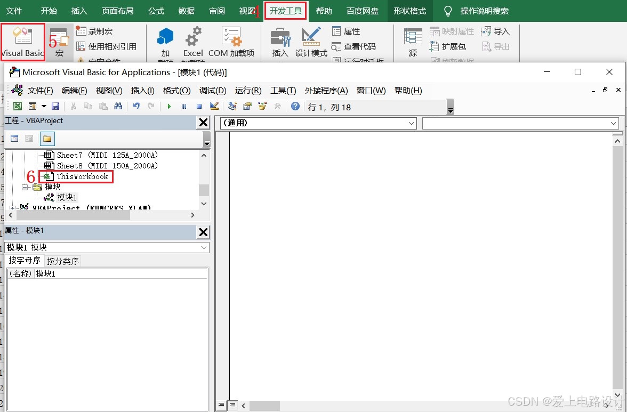The height and width of the screenshot is (412, 627).
Task: Open VBA 编辑(E) menu
Action: pyautogui.click(x=75, y=91)
